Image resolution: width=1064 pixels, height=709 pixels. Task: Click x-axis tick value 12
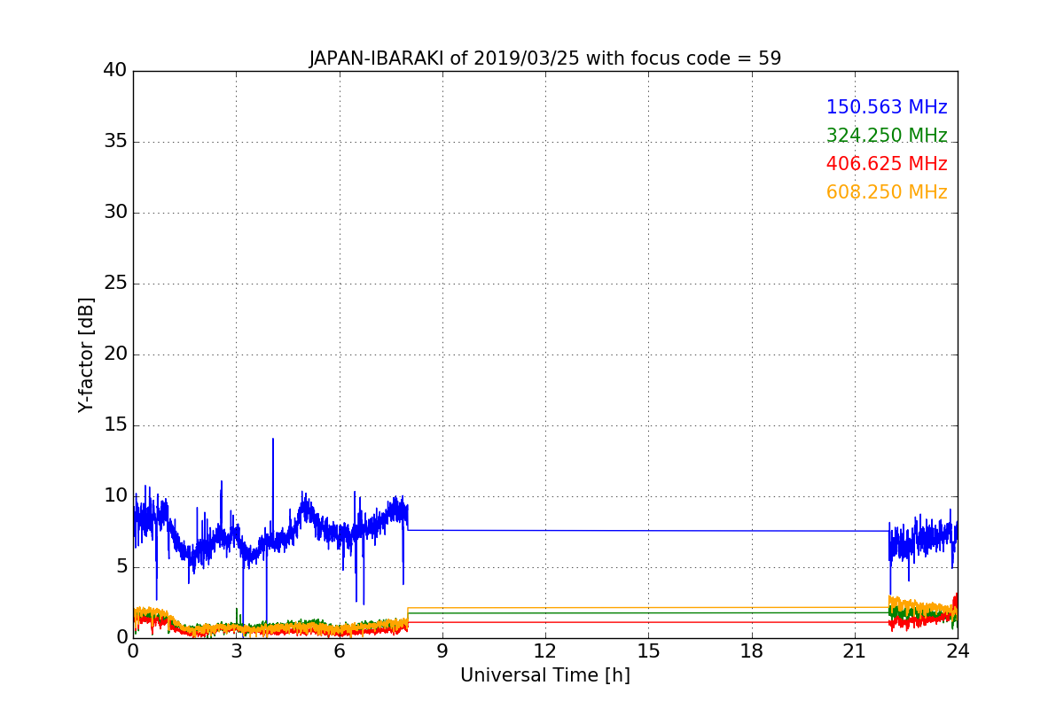click(545, 651)
